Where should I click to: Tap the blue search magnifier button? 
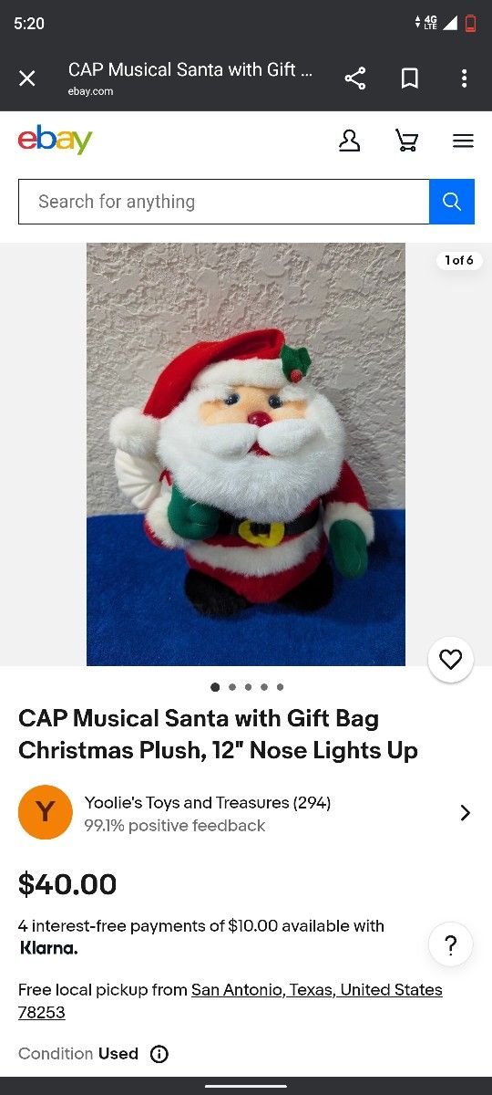pyautogui.click(x=452, y=202)
